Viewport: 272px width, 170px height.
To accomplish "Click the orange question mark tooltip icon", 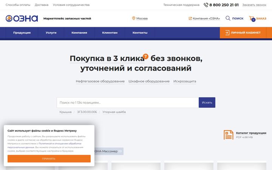I will pyautogui.click(x=145, y=56).
